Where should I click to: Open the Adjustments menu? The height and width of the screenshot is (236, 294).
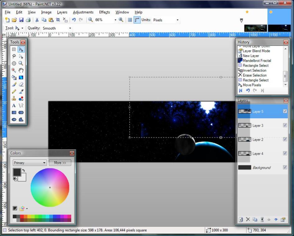point(83,12)
